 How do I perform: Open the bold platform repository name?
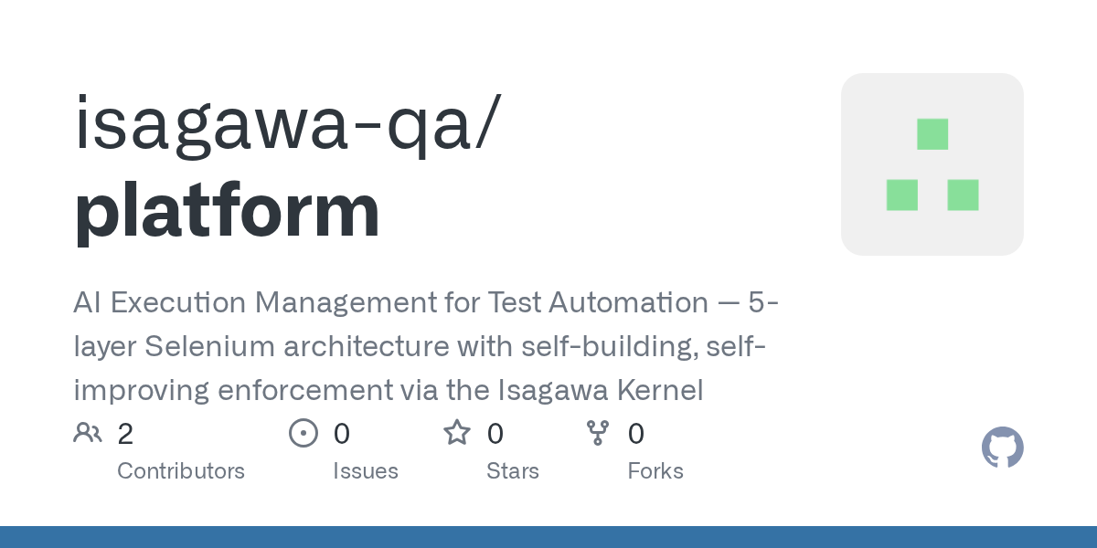(x=226, y=209)
